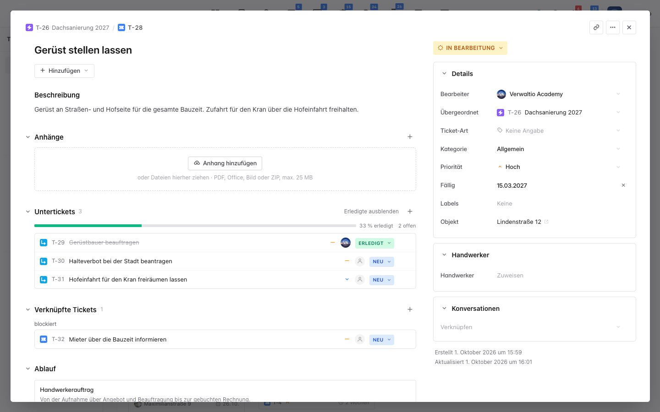Open the Ticket-Art dropdown
Viewport: 660px width, 412px height.
click(558, 131)
